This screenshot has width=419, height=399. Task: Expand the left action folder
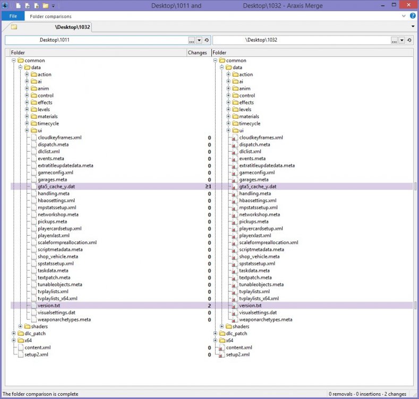pos(27,74)
